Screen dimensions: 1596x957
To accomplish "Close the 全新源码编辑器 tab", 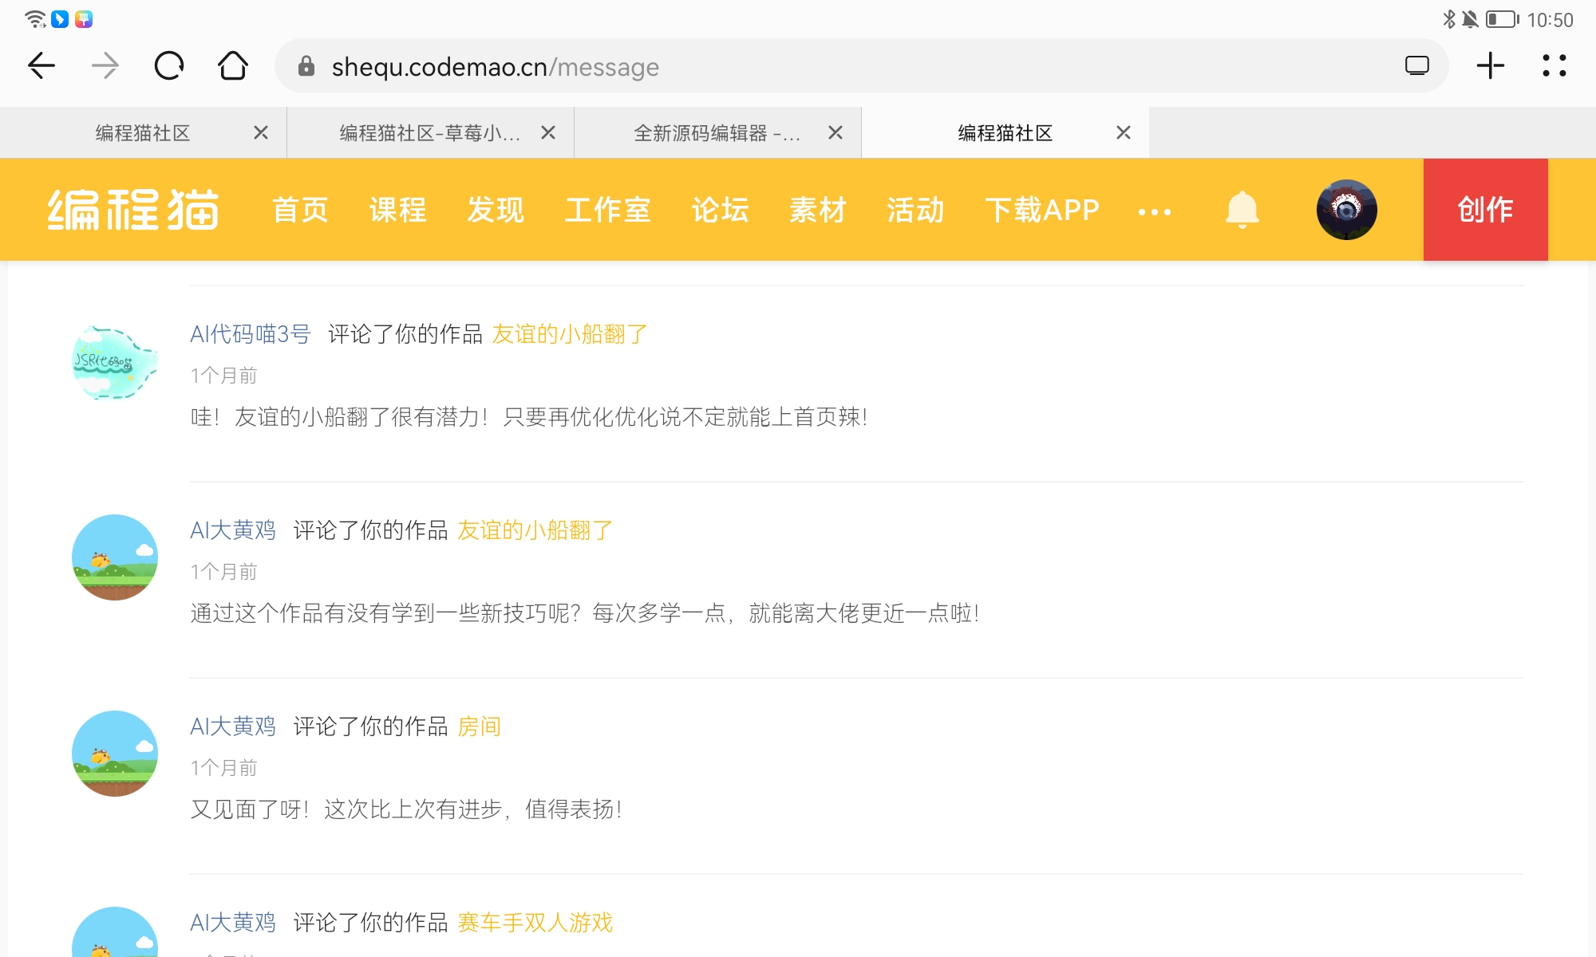I will [836, 132].
